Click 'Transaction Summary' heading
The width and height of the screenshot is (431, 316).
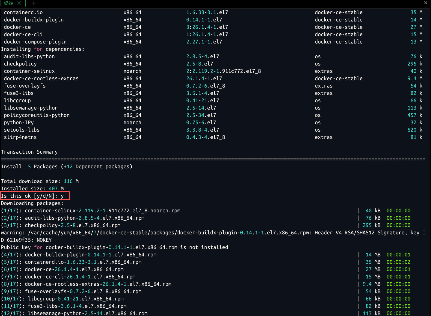(x=29, y=152)
